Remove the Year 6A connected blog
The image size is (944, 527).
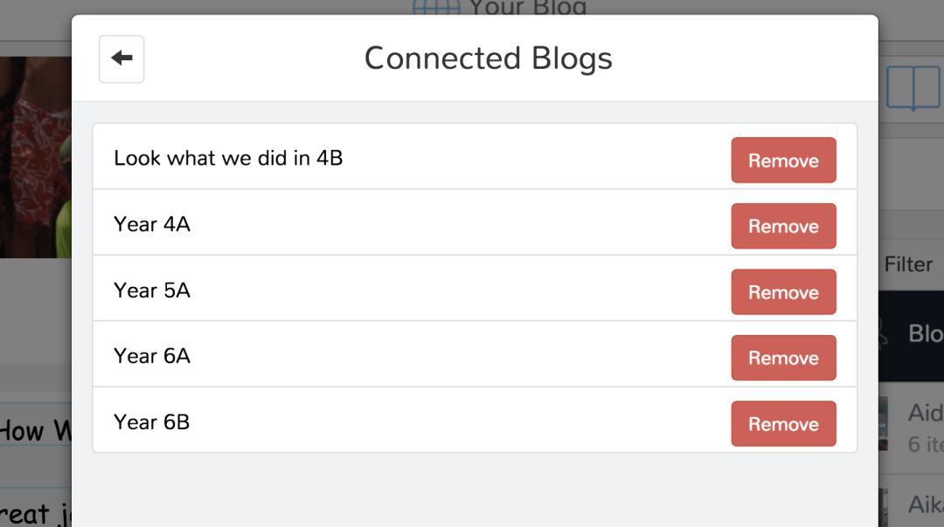coord(783,358)
